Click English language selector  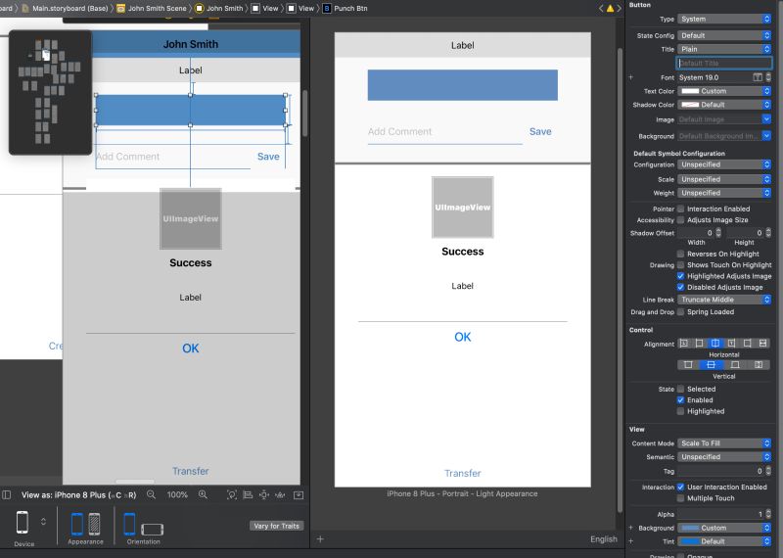coord(603,539)
